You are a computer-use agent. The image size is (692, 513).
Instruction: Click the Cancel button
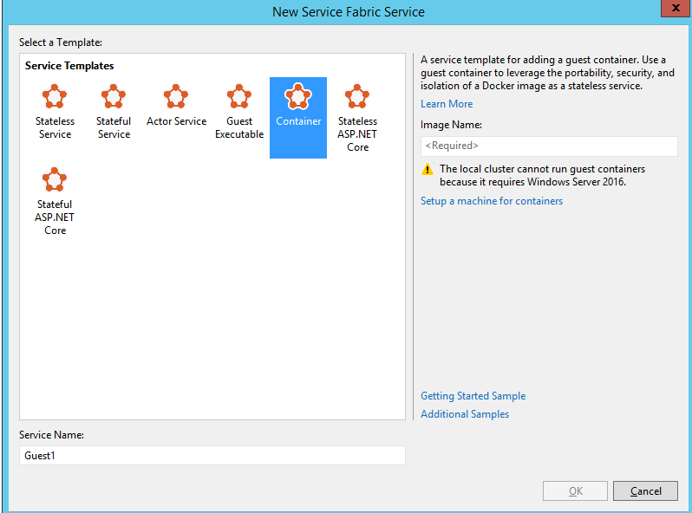click(645, 491)
